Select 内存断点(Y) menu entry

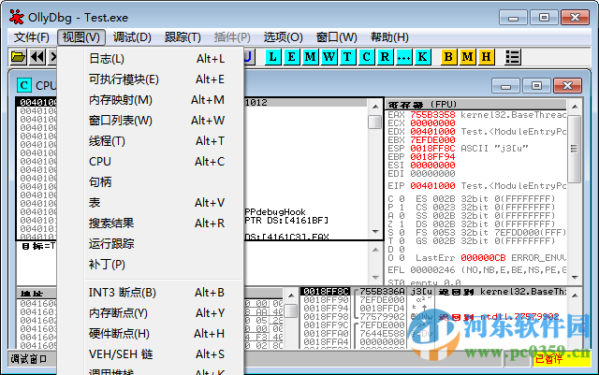(150, 313)
